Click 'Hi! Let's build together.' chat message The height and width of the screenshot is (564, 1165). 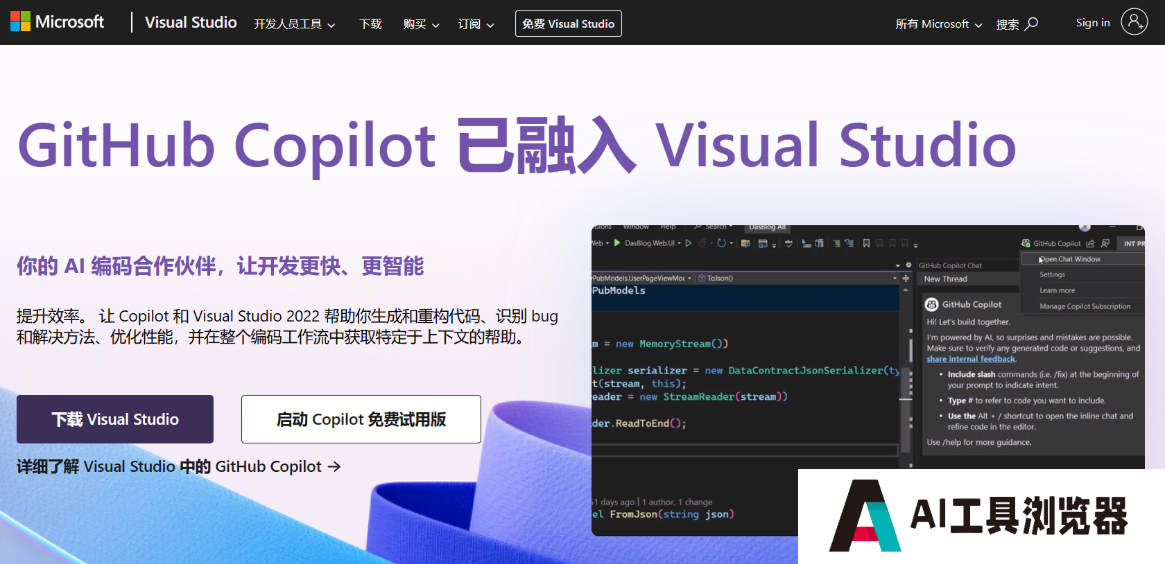tap(968, 321)
